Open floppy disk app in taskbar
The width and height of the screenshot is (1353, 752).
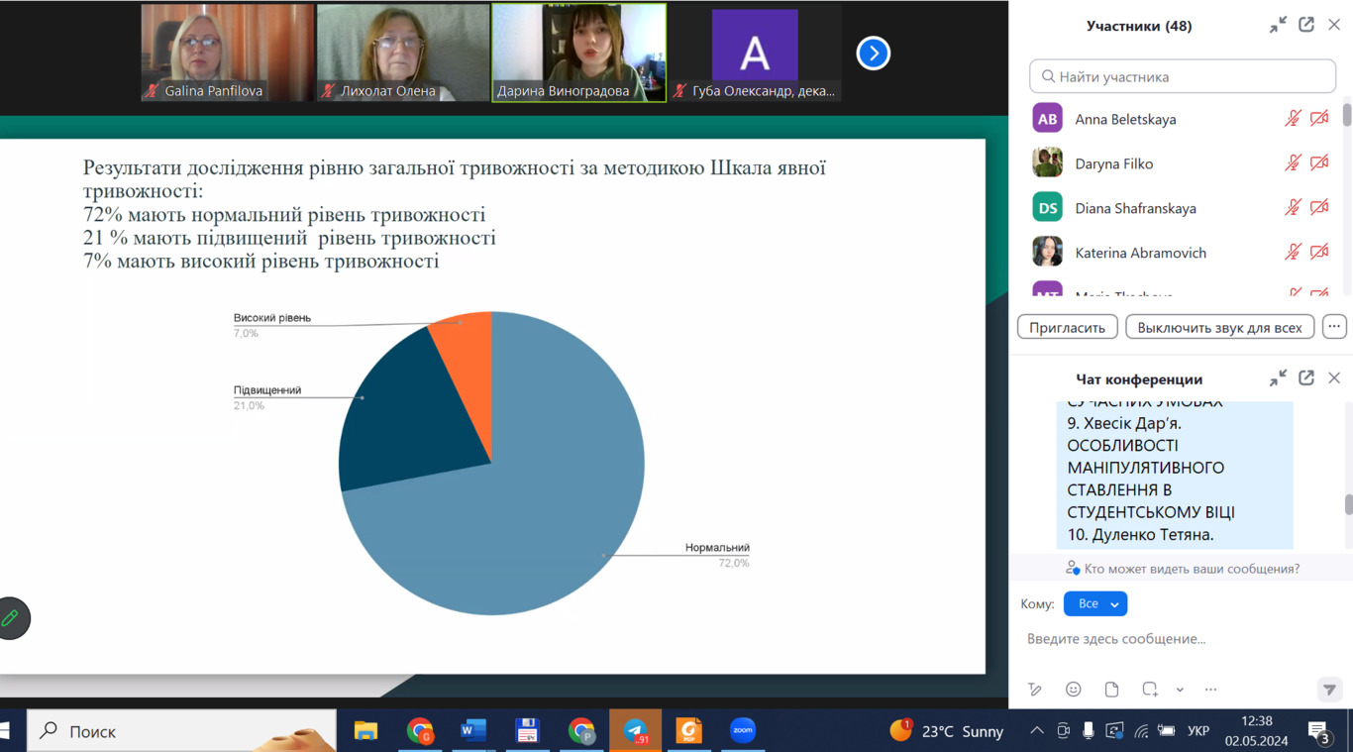(x=527, y=731)
